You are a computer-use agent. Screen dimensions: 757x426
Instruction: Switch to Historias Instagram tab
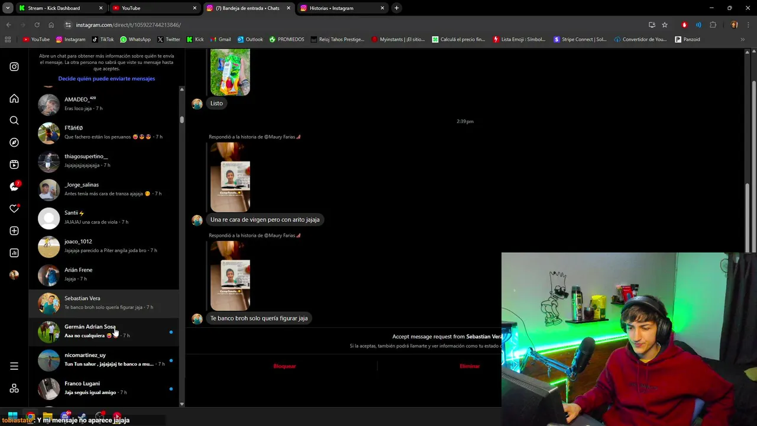(343, 8)
